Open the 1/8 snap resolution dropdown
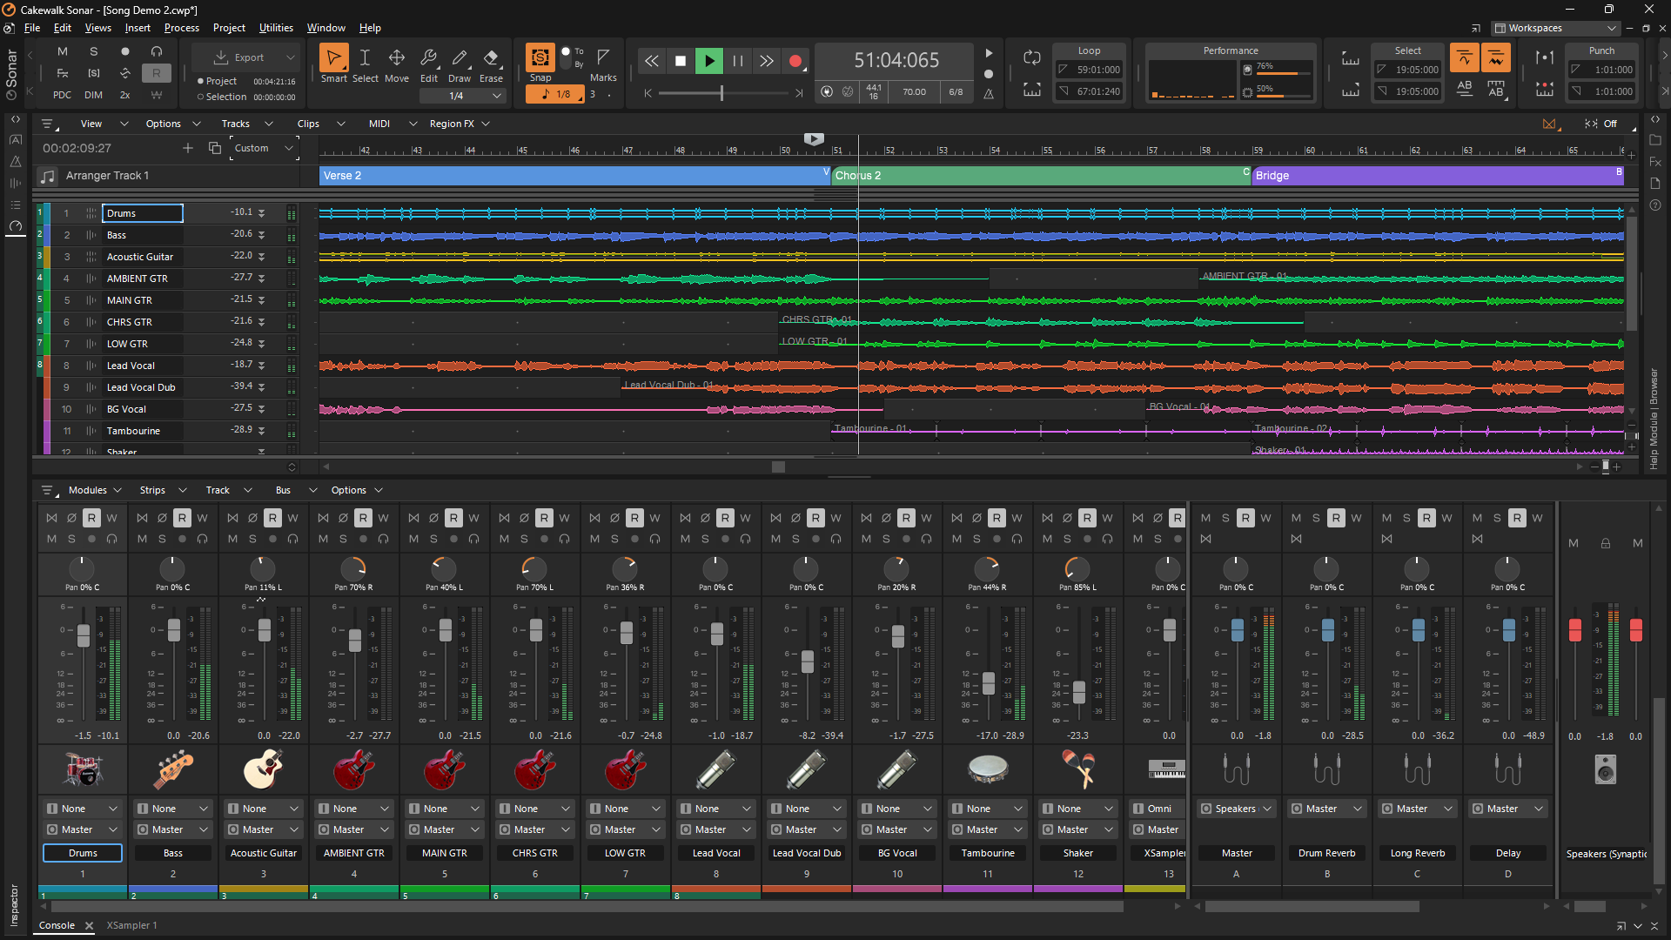Viewport: 1671px width, 940px height. [x=555, y=94]
